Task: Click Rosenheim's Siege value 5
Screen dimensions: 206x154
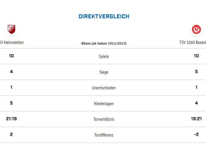Action: coord(196,72)
